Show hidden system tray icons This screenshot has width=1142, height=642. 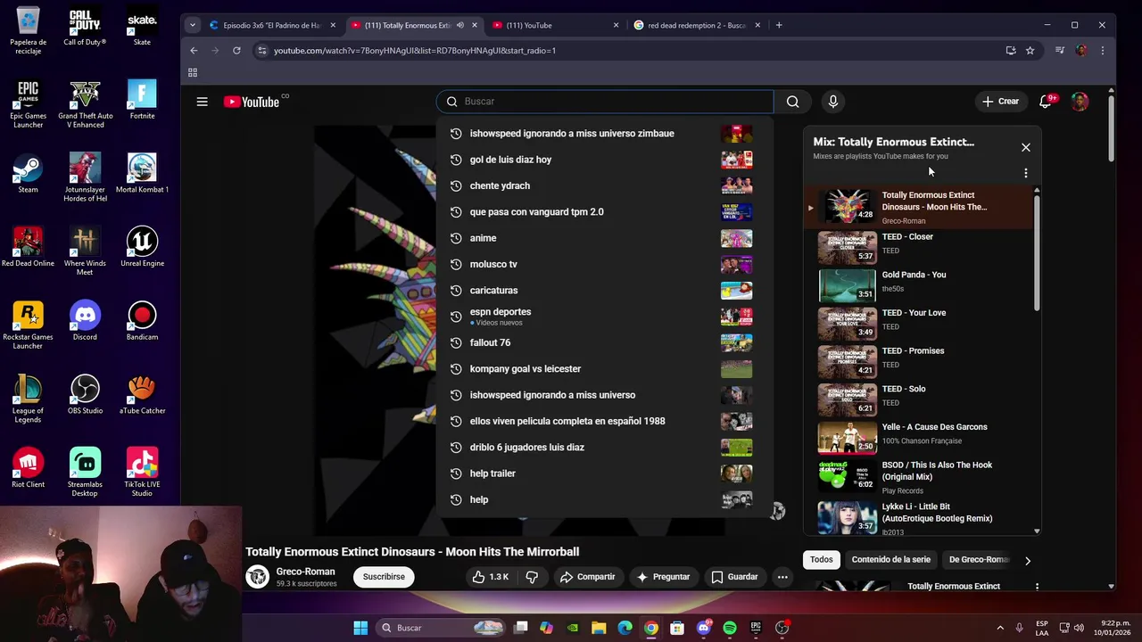click(x=999, y=628)
